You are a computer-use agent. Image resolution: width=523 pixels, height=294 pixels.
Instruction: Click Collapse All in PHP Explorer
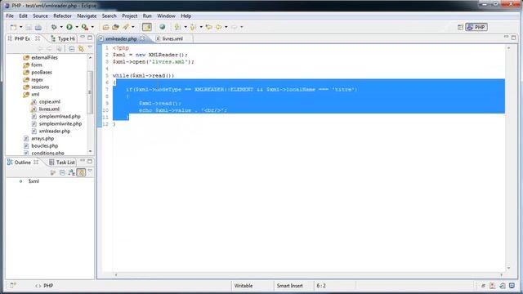pyautogui.click(x=71, y=49)
